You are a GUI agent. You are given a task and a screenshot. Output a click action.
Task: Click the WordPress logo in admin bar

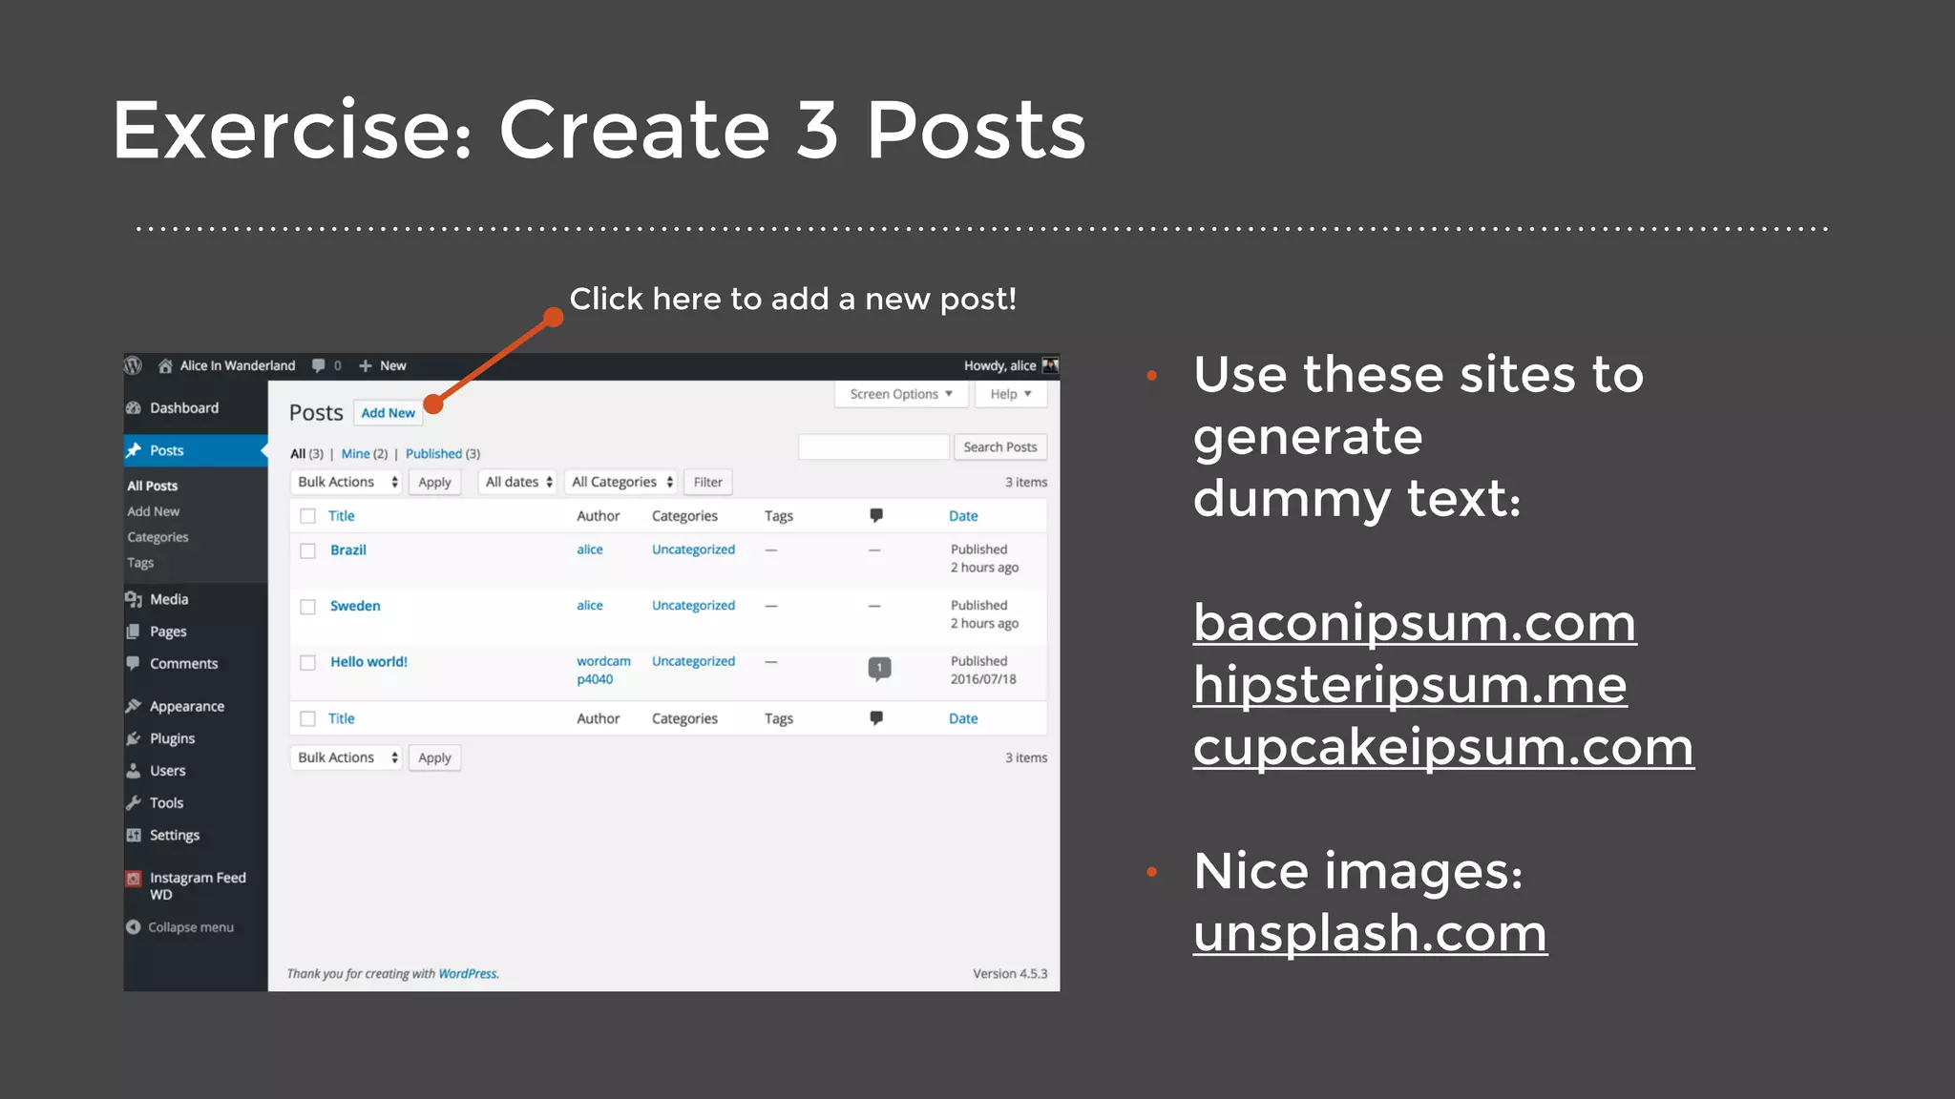[134, 365]
